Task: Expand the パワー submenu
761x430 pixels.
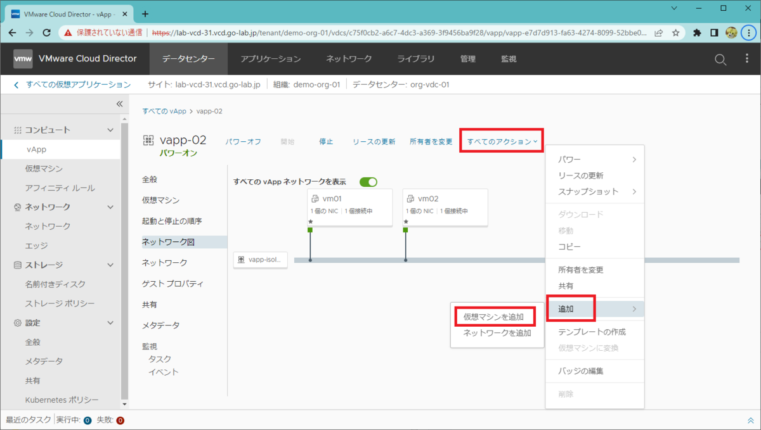Action: 595,160
